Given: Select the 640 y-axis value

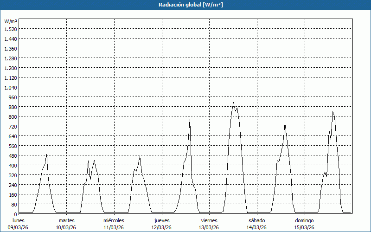Looking at the screenshot, I should (x=13, y=136).
